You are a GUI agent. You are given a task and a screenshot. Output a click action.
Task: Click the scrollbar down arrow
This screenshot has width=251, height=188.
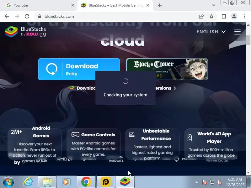(x=248, y=173)
